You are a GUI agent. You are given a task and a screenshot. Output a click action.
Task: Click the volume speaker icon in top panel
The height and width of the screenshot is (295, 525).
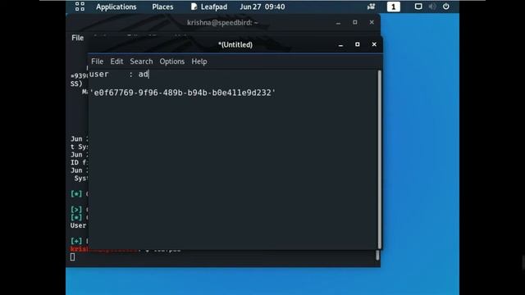432,7
